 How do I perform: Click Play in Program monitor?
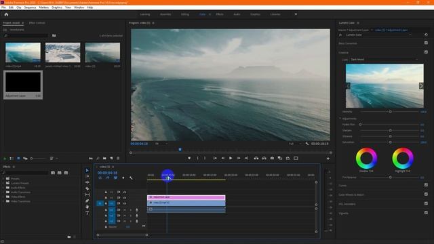[231, 158]
